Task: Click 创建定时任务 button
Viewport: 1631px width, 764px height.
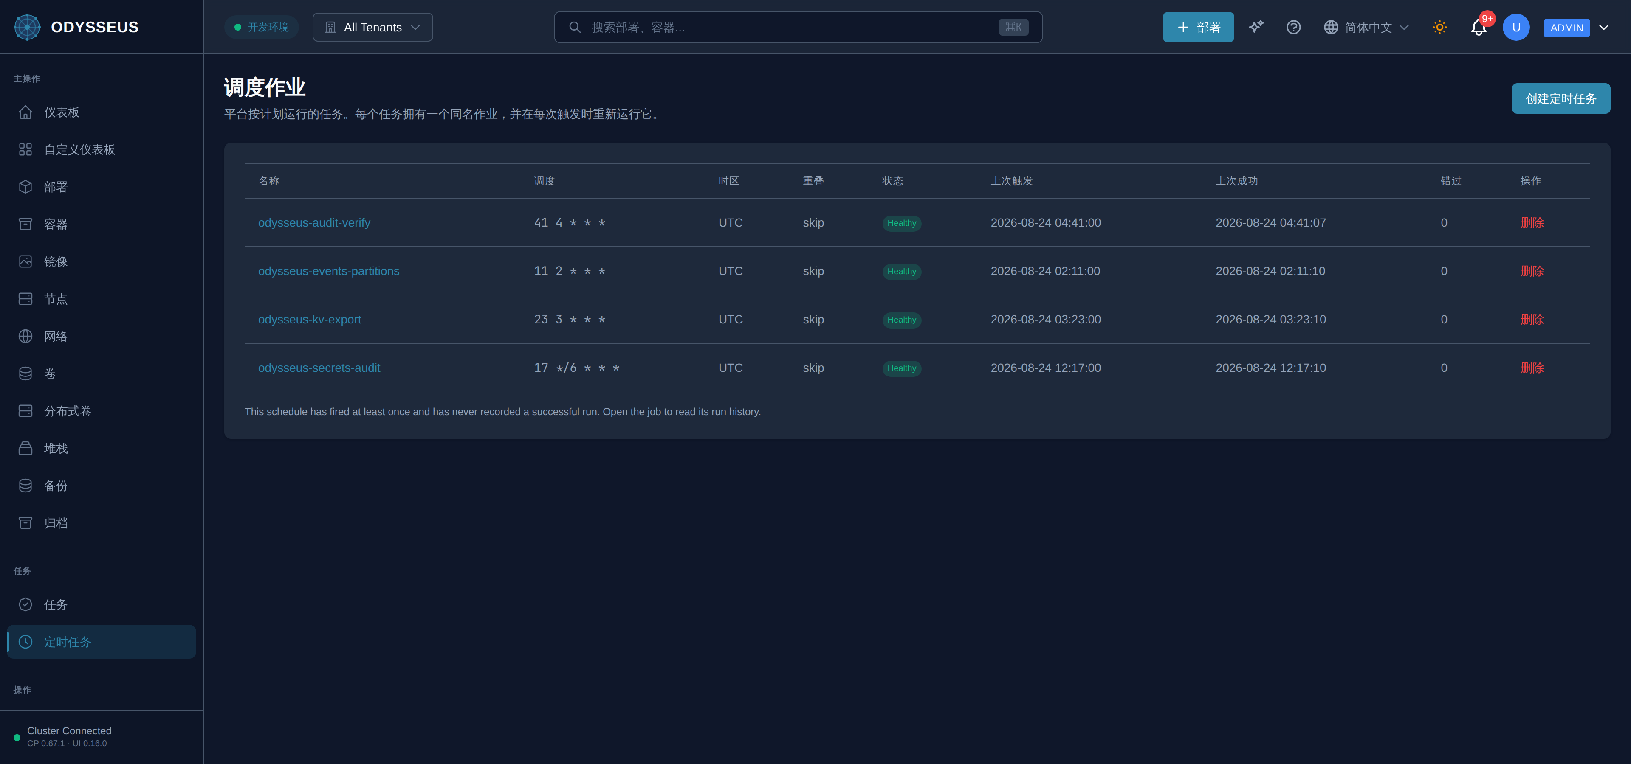Action: coord(1561,98)
